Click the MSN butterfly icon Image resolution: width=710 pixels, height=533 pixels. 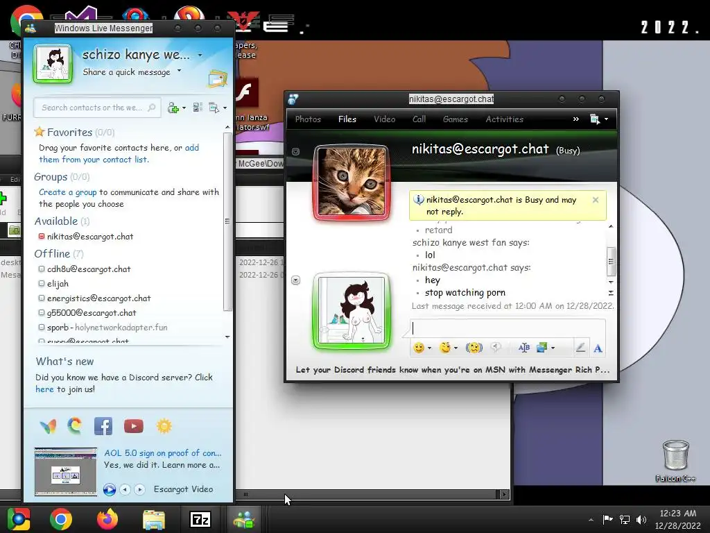48,427
